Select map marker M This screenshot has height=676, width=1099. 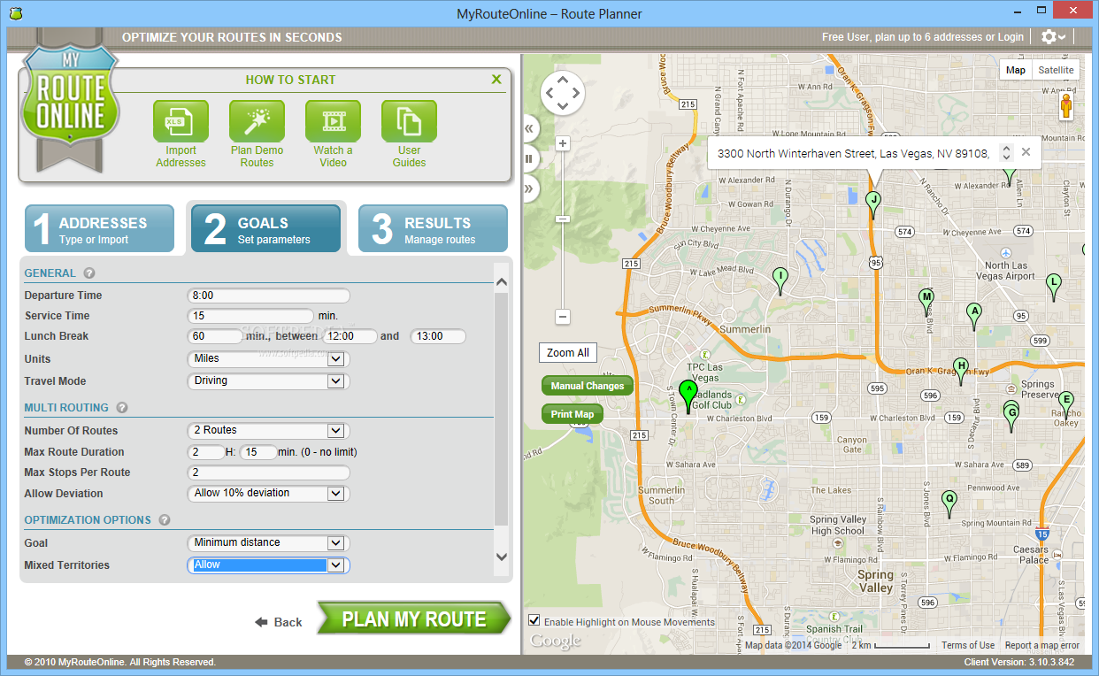pos(926,300)
